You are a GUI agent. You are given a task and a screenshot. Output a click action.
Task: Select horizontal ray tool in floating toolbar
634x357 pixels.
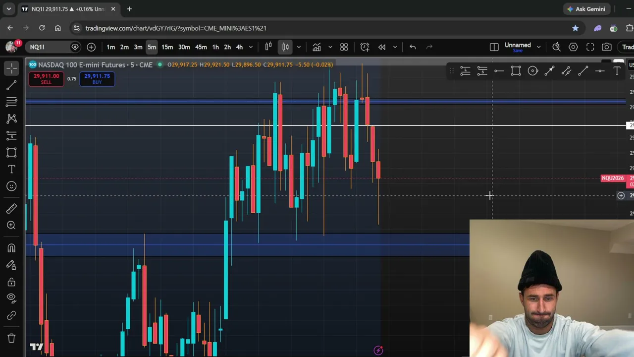pyautogui.click(x=499, y=71)
